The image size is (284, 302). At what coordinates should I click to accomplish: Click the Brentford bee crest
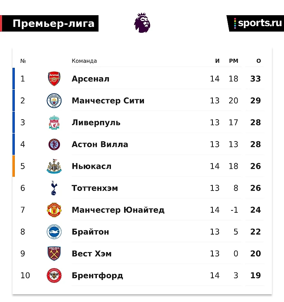54,276
